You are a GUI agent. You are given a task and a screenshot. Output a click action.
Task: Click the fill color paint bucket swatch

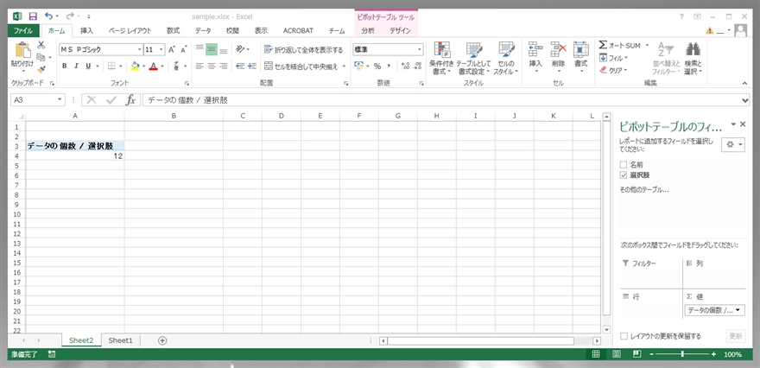tap(135, 67)
